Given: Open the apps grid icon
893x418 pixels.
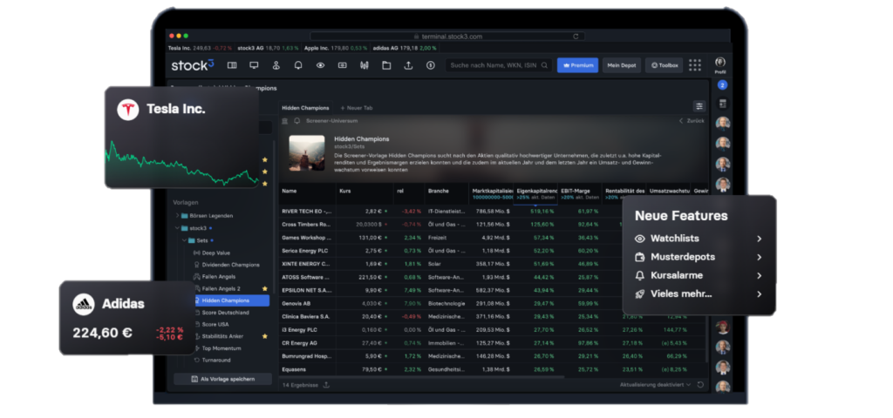Looking at the screenshot, I should pyautogui.click(x=695, y=65).
